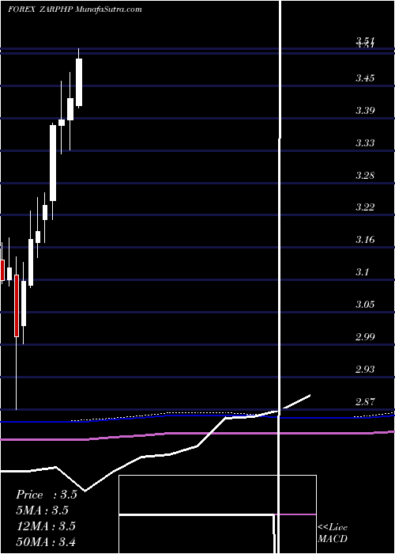This screenshot has width=395, height=554.
Task: Click the 3.39 price axis label
Action: coord(365,111)
